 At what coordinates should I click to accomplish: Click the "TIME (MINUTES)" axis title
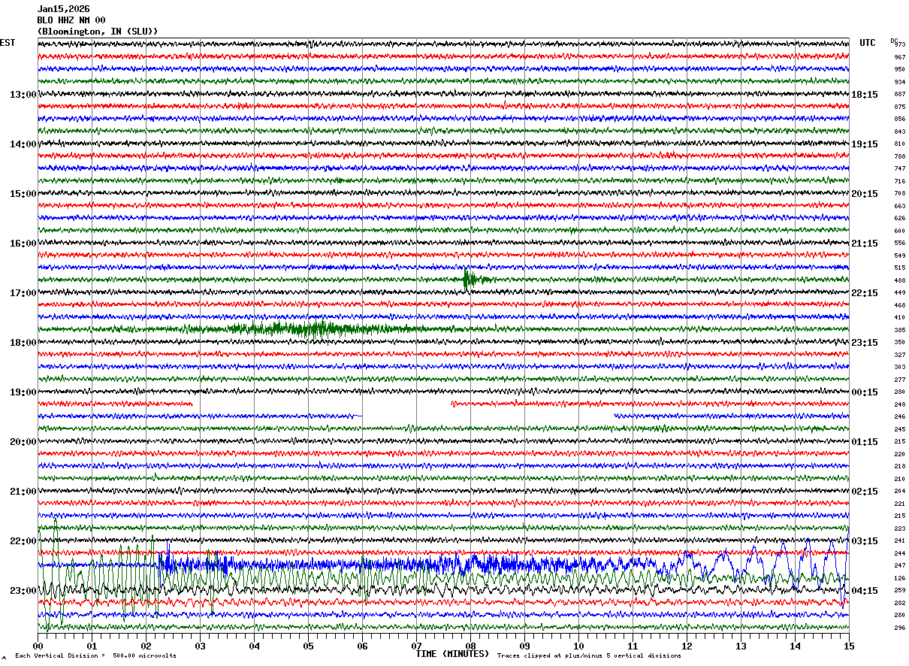point(452,654)
